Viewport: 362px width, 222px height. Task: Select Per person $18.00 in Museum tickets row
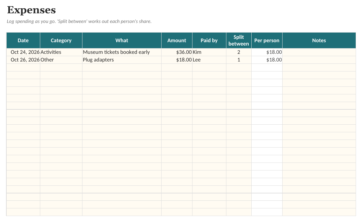tap(267, 52)
